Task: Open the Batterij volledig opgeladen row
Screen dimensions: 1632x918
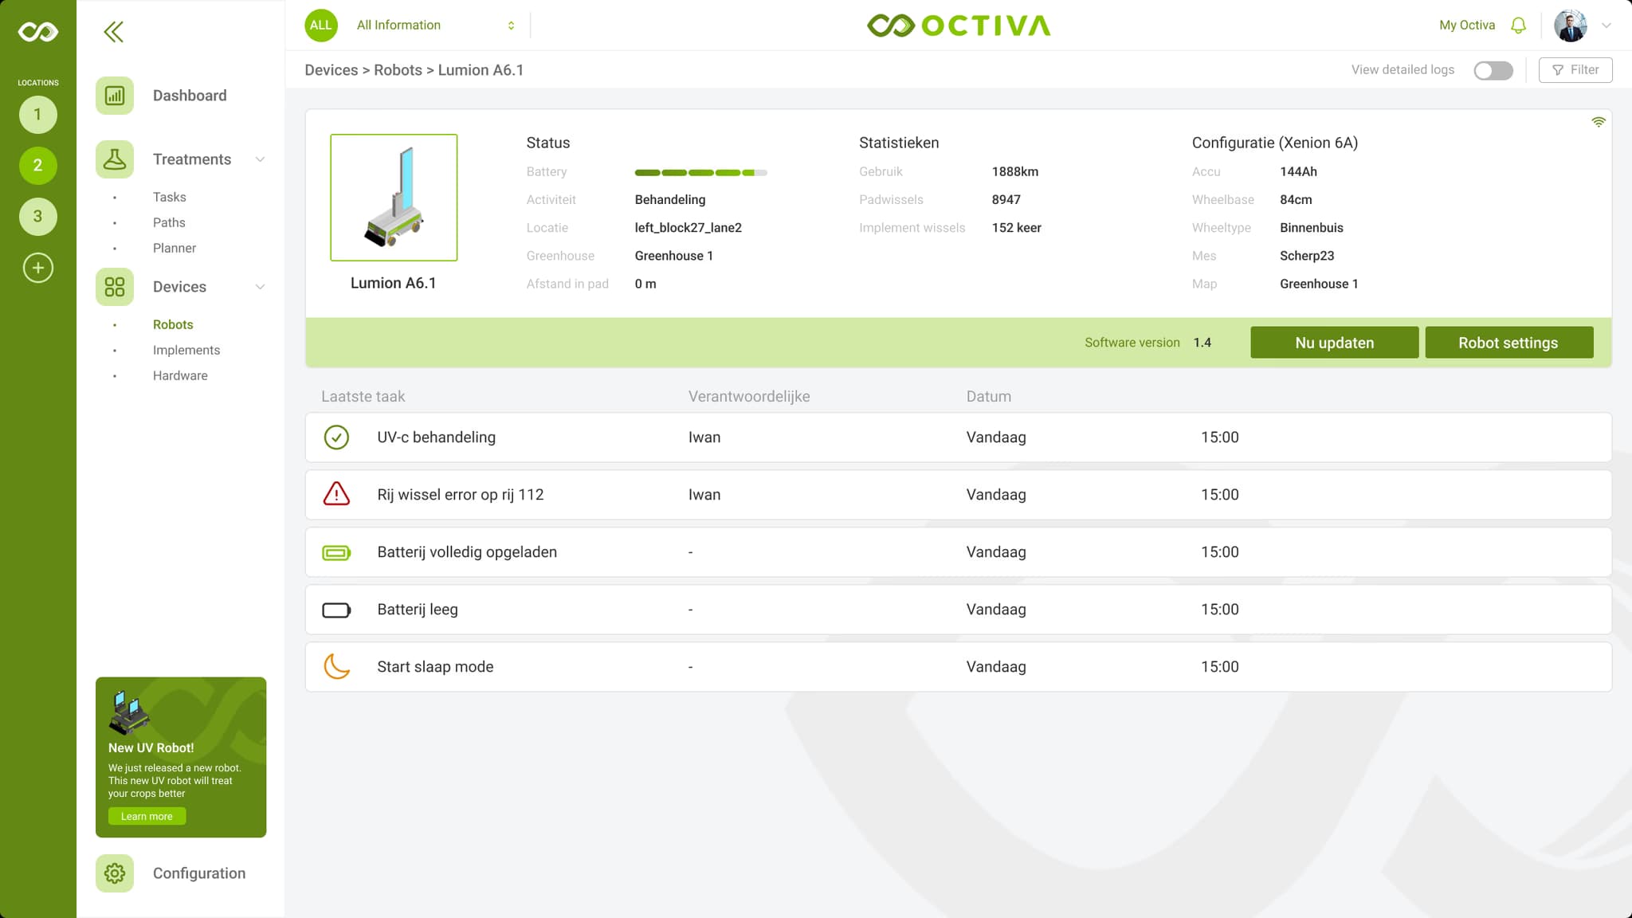Action: pyautogui.click(x=959, y=552)
